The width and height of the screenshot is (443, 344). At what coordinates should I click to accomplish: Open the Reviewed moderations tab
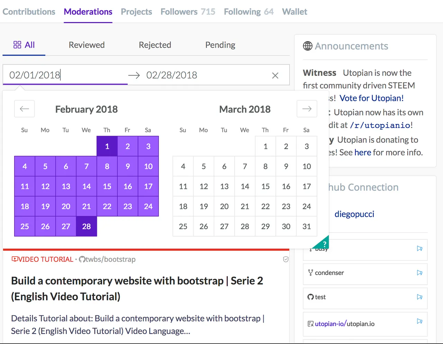pos(87,45)
